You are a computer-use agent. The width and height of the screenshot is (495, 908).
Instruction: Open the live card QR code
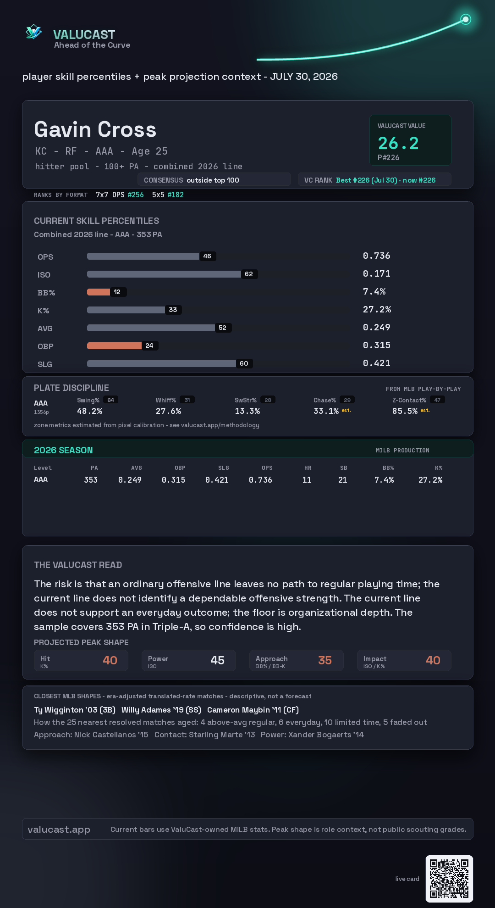point(449,879)
